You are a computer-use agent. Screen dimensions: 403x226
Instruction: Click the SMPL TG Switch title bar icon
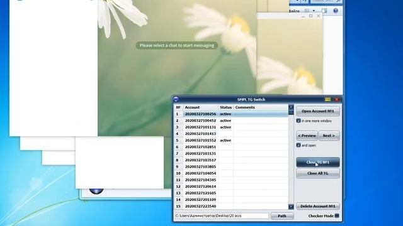pyautogui.click(x=176, y=99)
